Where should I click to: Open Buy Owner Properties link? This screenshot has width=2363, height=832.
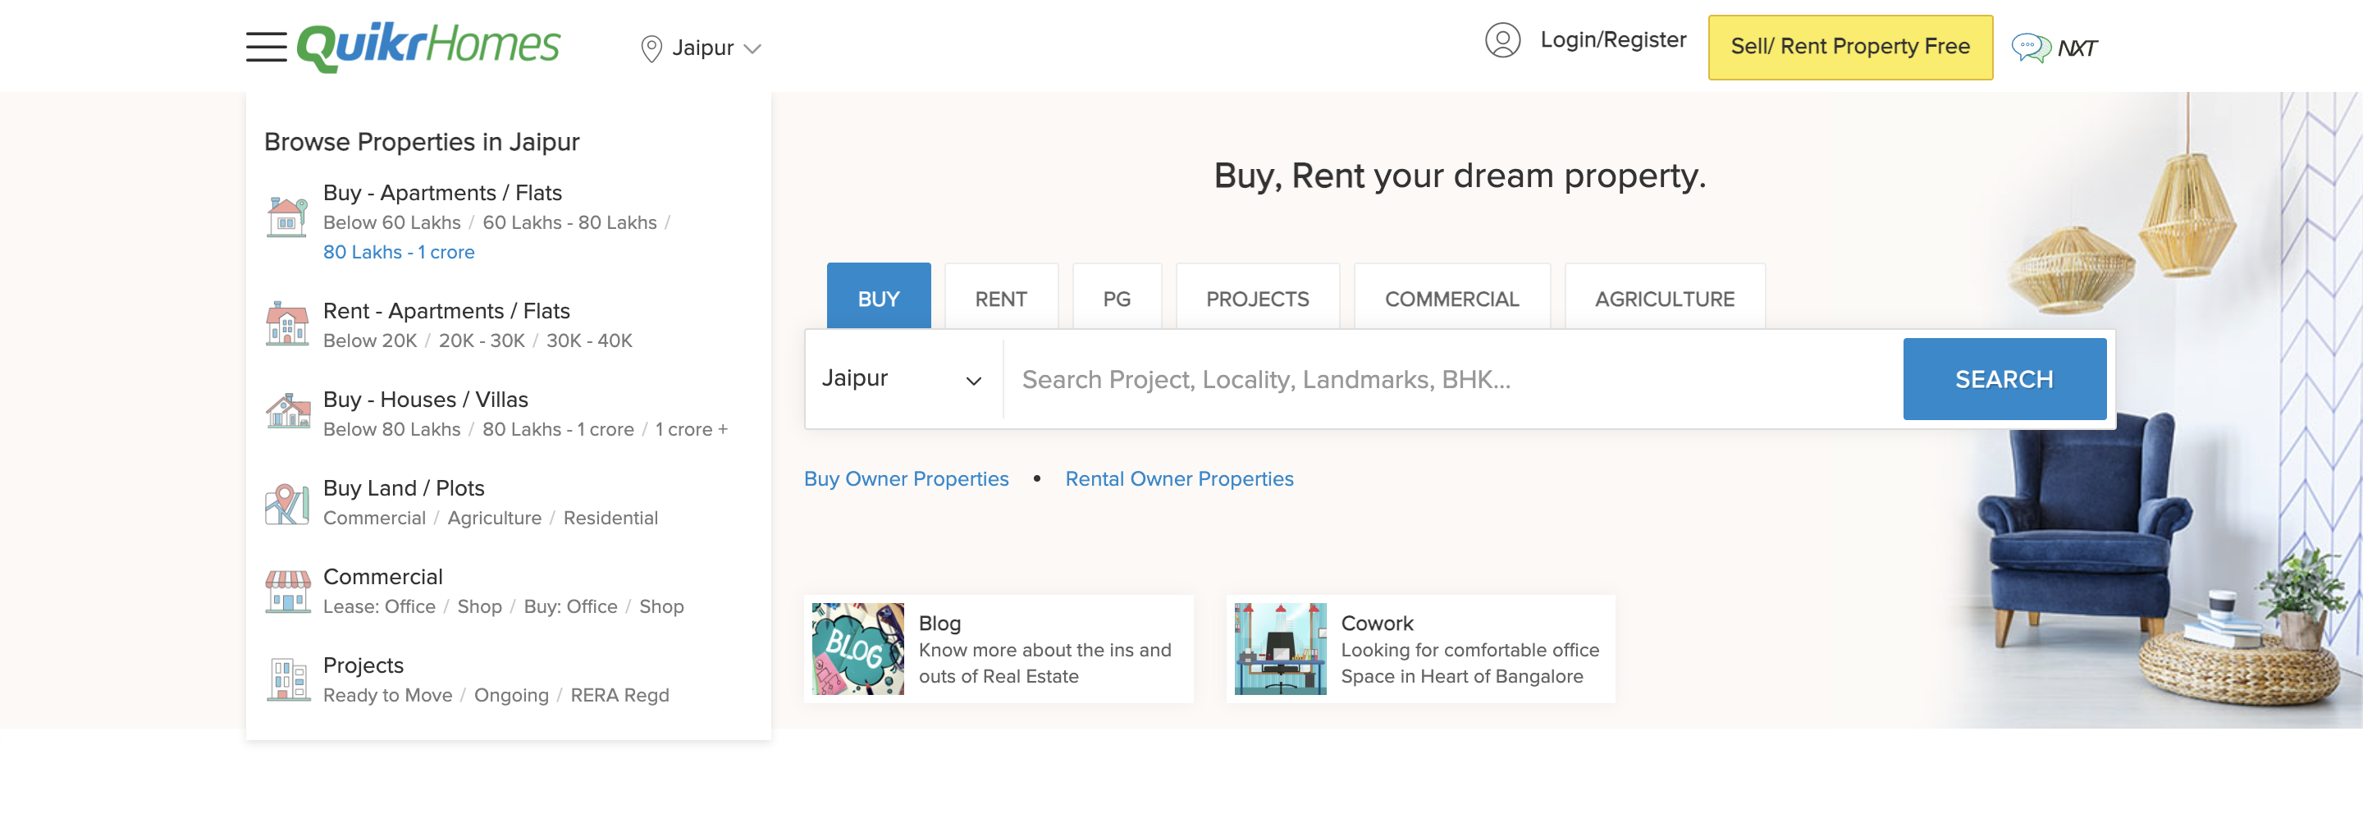(x=907, y=478)
